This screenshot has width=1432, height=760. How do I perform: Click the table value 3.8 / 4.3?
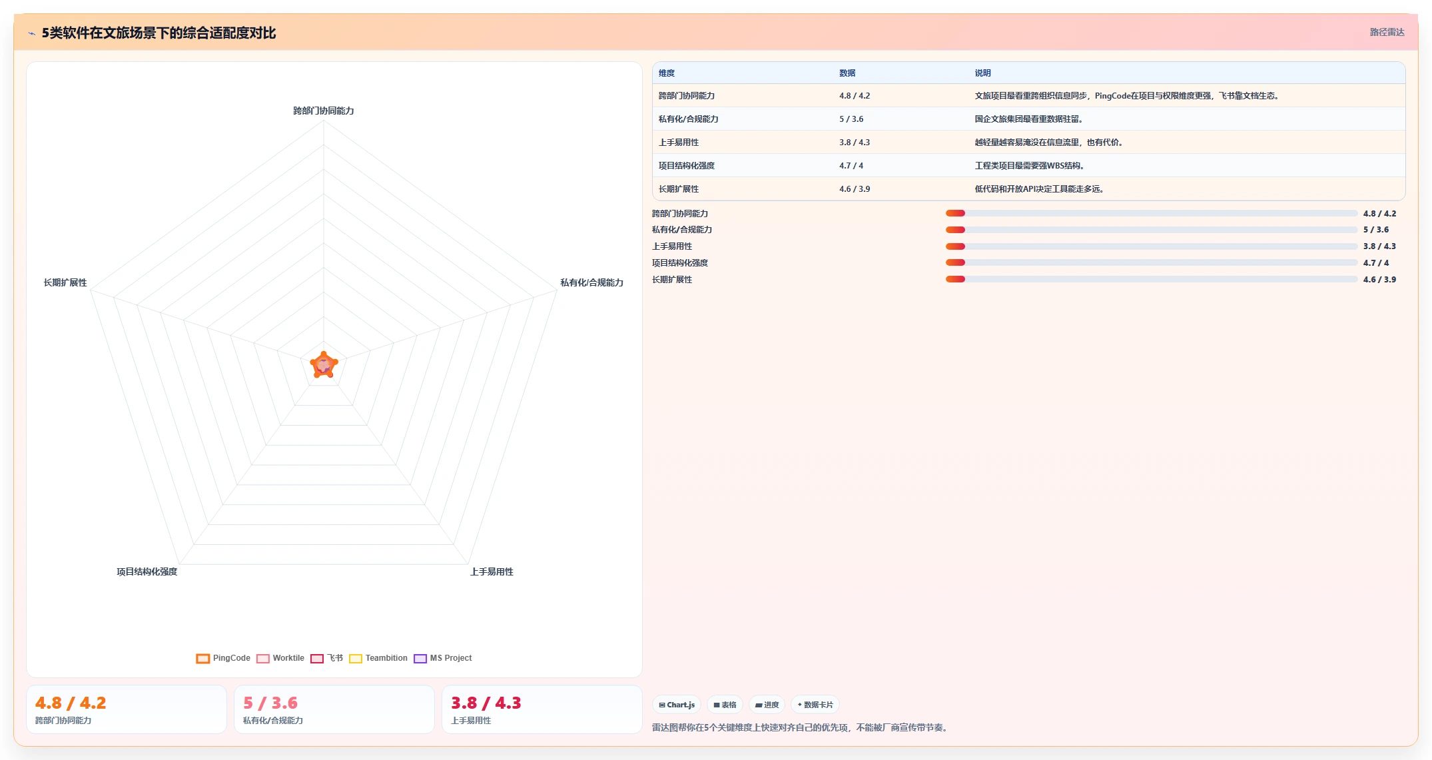coord(855,143)
